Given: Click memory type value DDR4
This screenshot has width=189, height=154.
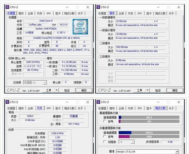Looking at the screenshot, I should (30, 116).
